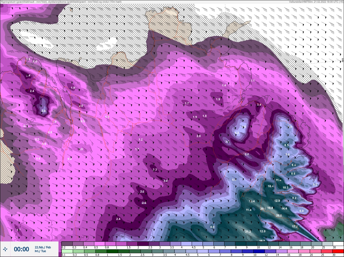Click the 20.6 precipitation value on the map
This screenshot has width=344, height=257.
coord(279,215)
